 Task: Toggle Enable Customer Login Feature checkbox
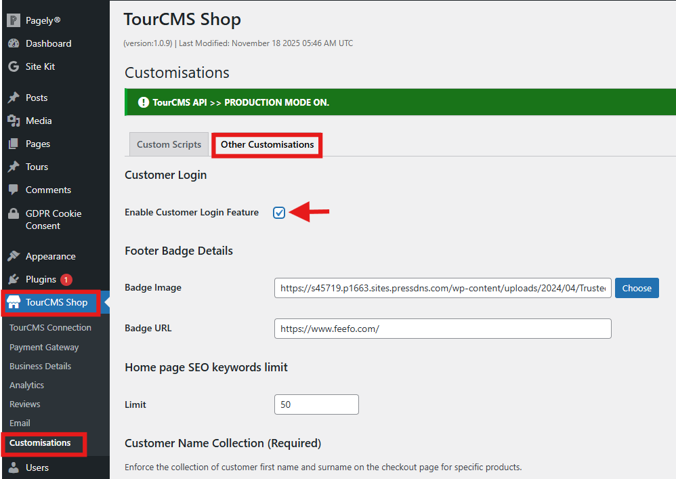coord(279,213)
